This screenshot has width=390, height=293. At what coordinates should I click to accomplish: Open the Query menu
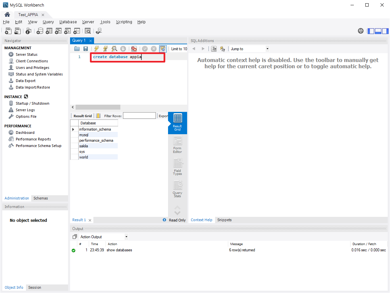click(48, 22)
